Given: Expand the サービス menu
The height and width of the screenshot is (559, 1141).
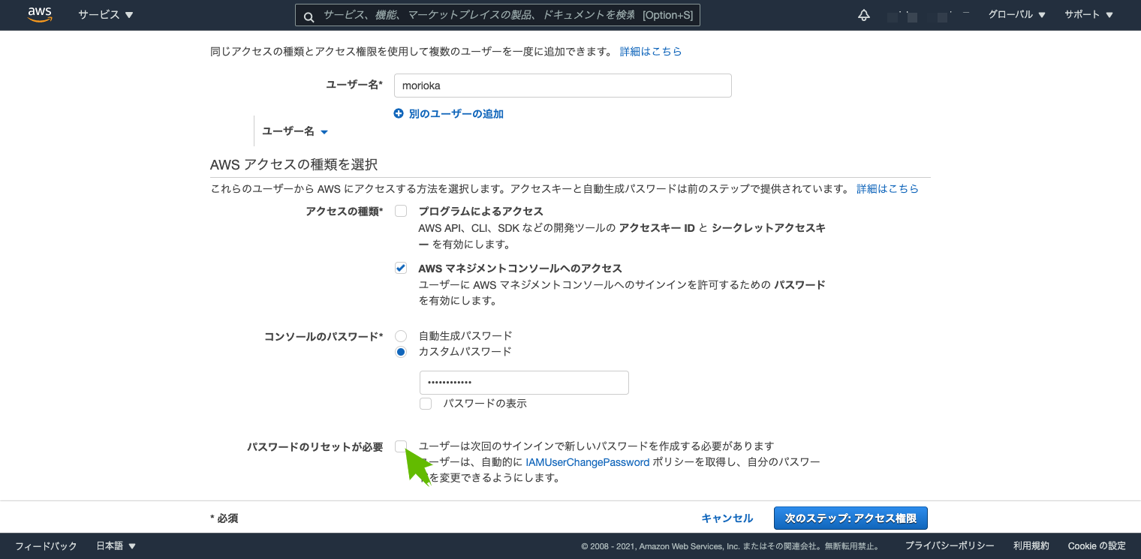Looking at the screenshot, I should coord(106,15).
